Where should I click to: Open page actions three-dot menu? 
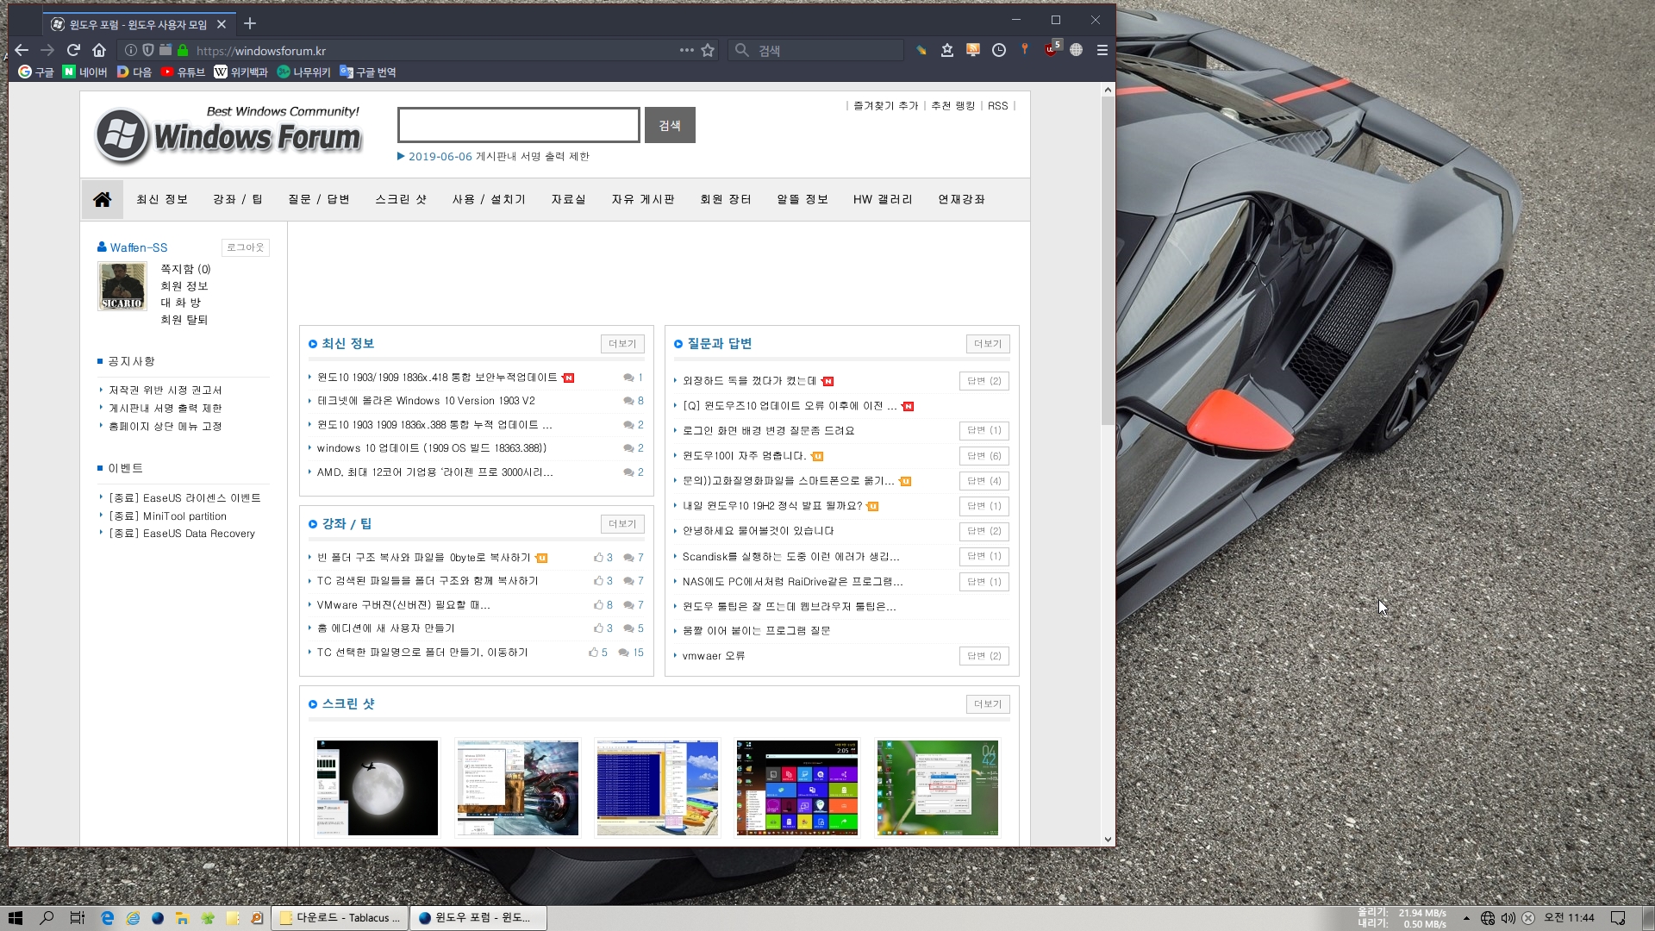(686, 50)
